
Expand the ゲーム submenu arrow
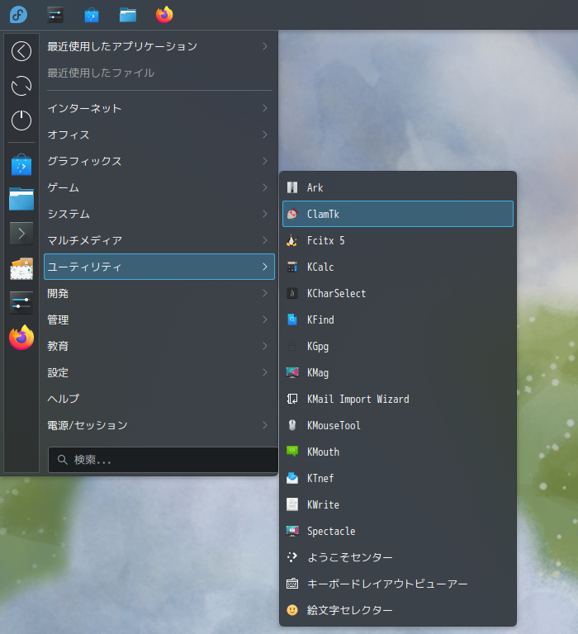(265, 187)
